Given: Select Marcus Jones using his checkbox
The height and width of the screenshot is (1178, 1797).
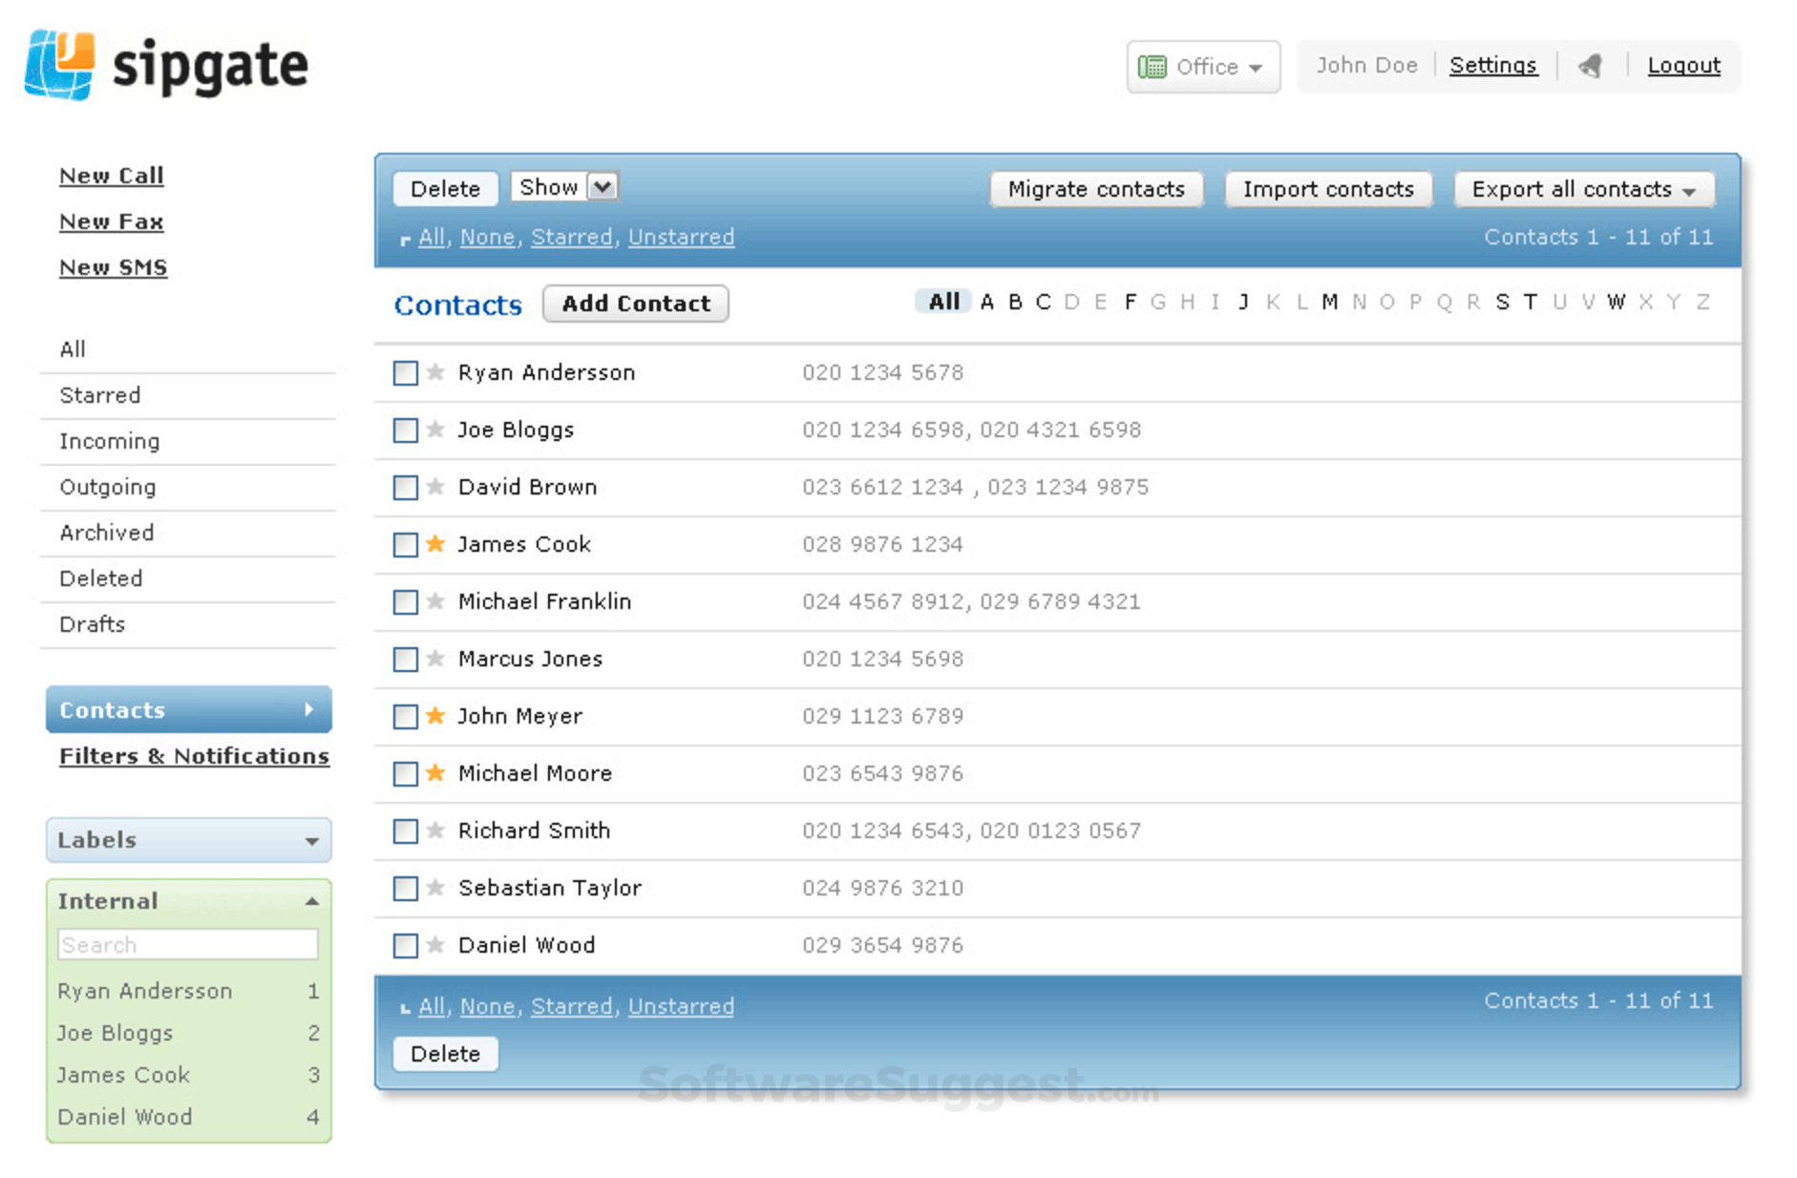Looking at the screenshot, I should coord(406,660).
